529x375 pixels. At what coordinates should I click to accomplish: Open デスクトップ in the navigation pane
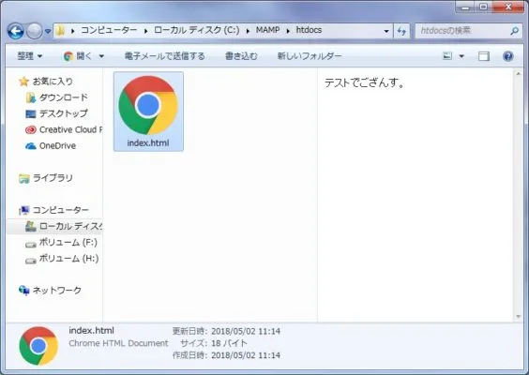[64, 113]
